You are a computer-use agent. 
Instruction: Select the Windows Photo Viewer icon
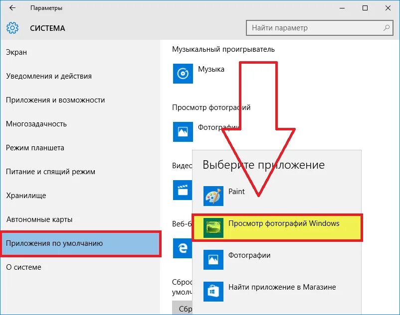pyautogui.click(x=213, y=228)
